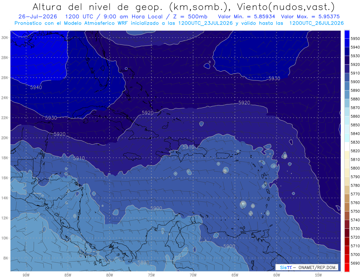Click the 90W longitude axis label
The image size is (361, 279).
click(26, 275)
